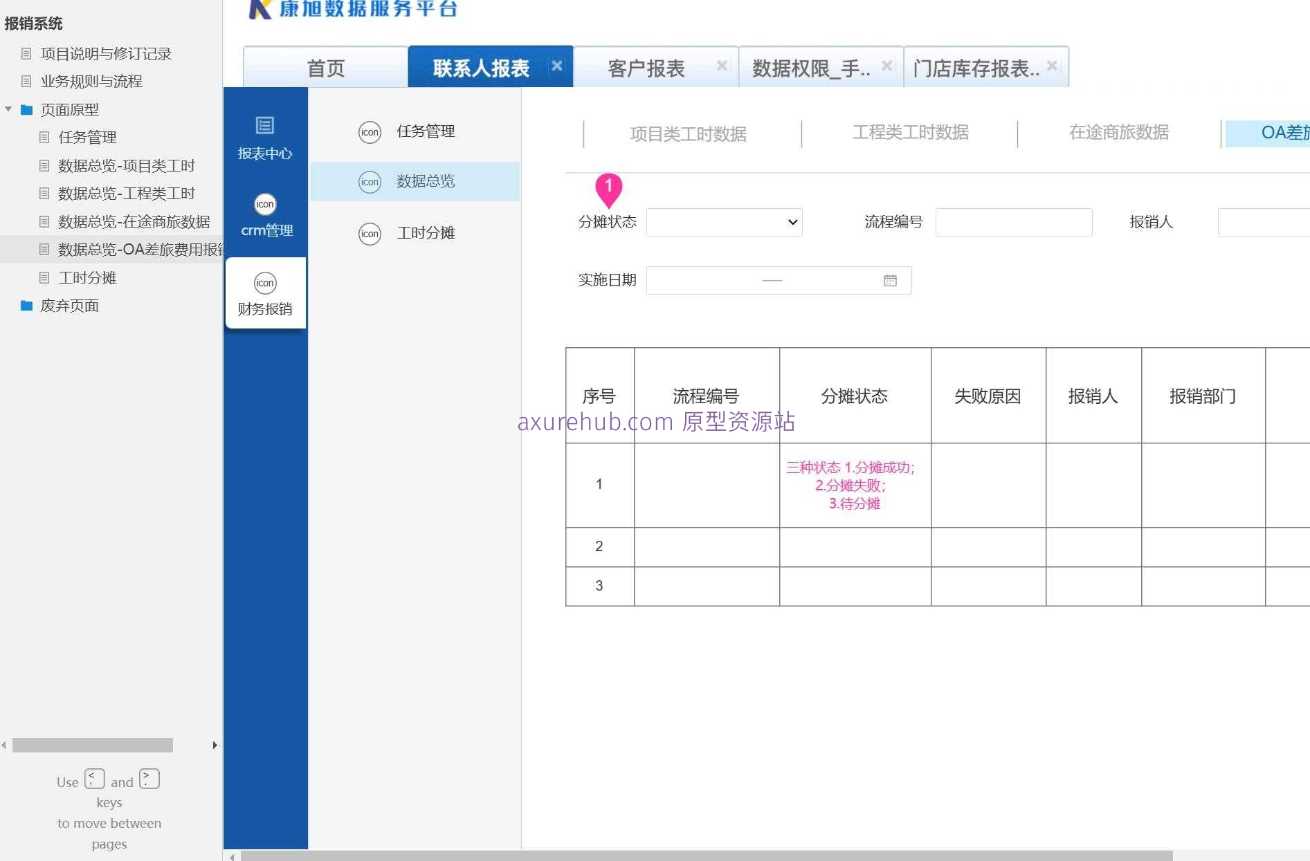Click the next page key icon
Image resolution: width=1310 pixels, height=861 pixels.
click(149, 779)
